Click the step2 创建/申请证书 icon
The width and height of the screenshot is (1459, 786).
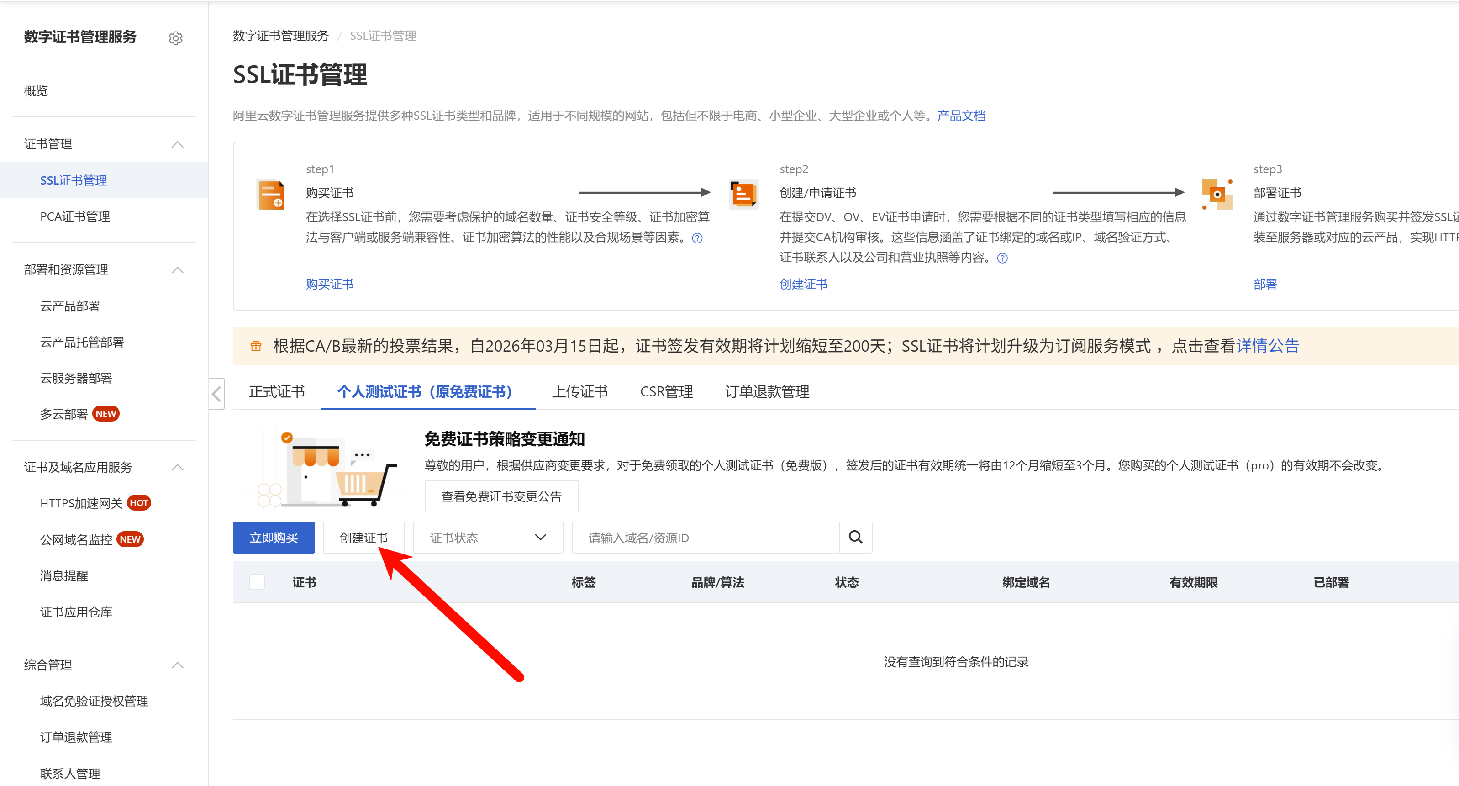click(x=743, y=194)
